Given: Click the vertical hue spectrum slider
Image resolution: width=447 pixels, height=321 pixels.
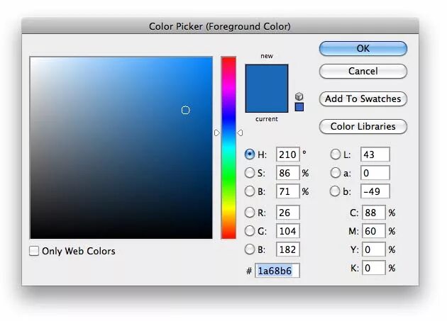Looking at the screenshot, I should click(x=228, y=147).
